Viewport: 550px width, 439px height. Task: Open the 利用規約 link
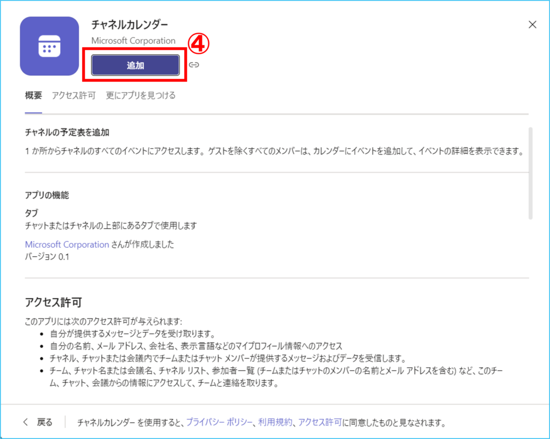pos(276,422)
